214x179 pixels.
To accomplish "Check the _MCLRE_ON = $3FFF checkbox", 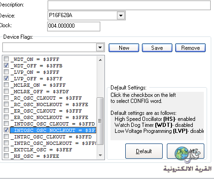I will [6, 85].
